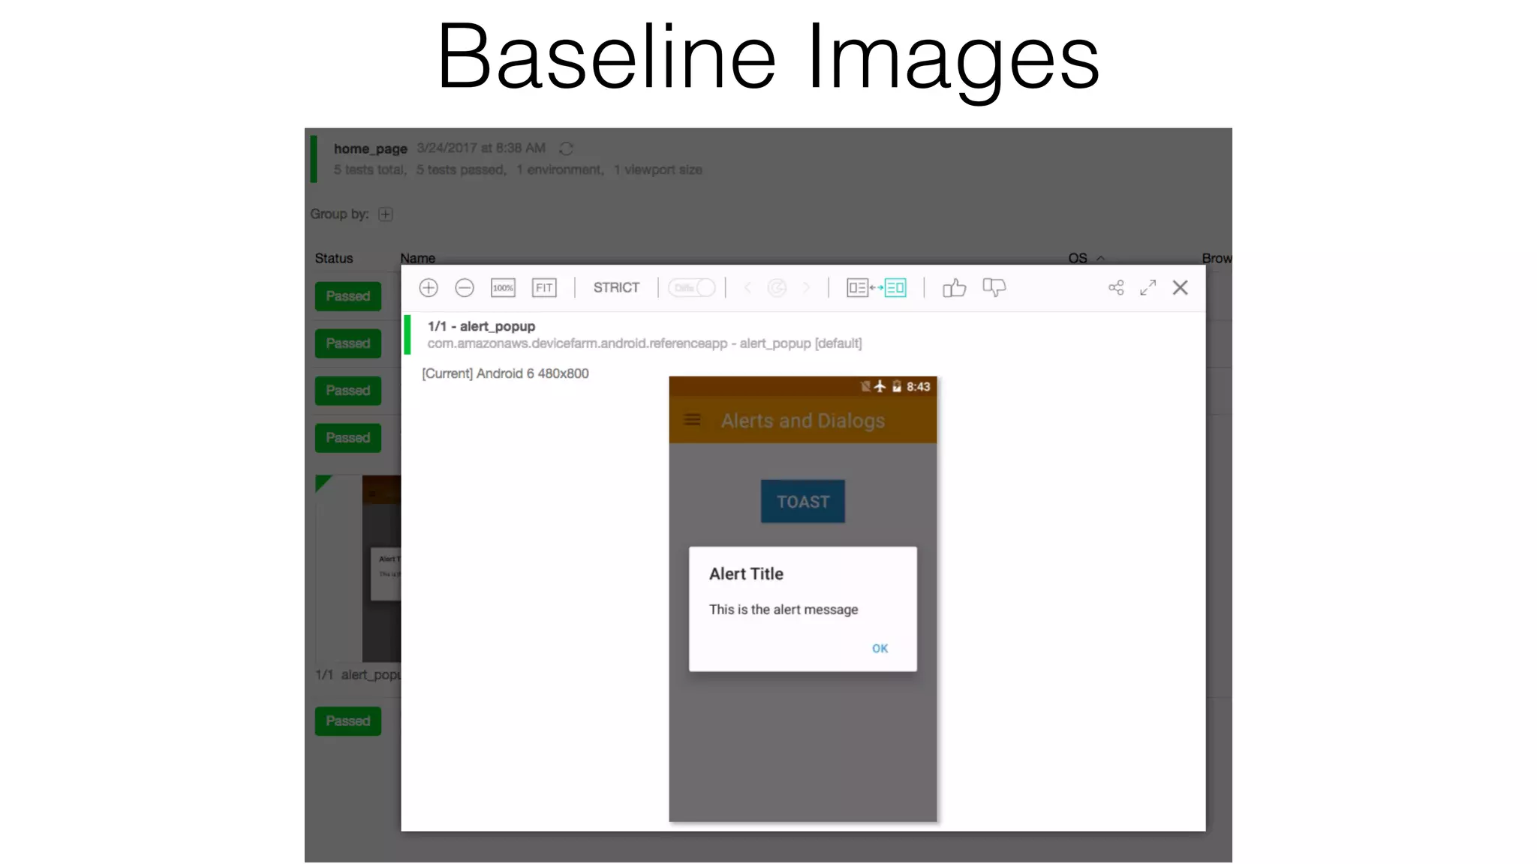
Task: Open the second Passed test row
Action: tap(348, 343)
